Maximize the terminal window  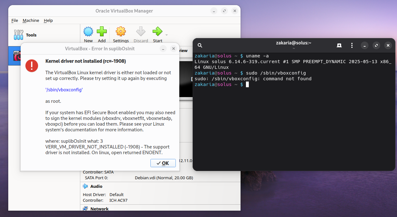(376, 45)
